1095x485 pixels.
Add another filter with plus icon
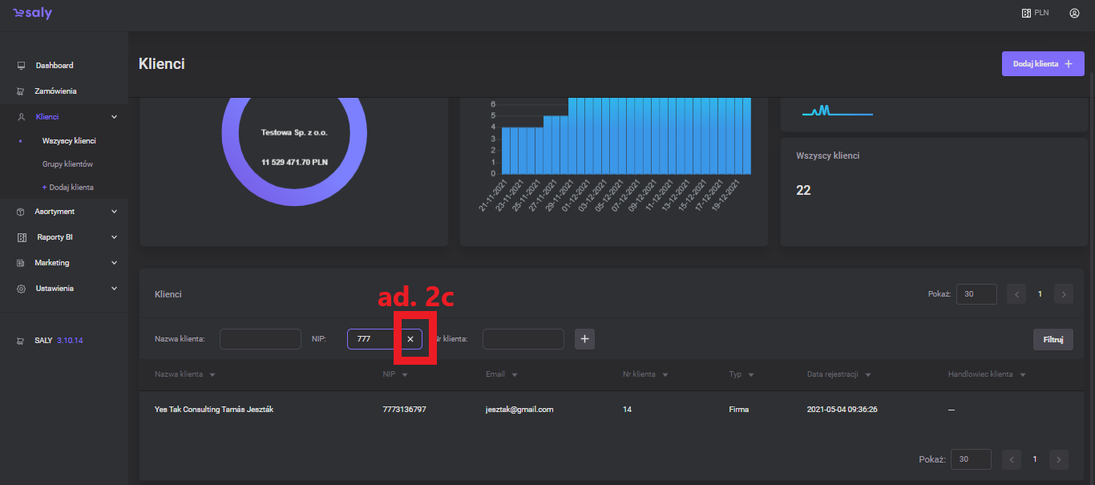[x=584, y=339]
